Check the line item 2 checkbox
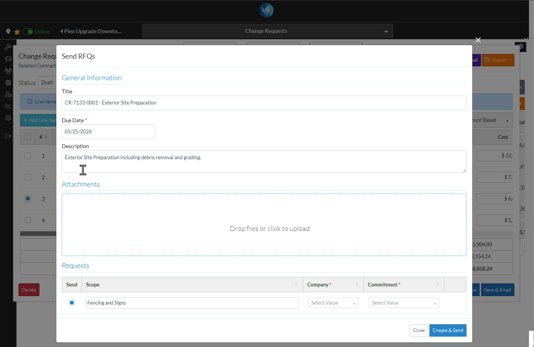 click(x=28, y=177)
